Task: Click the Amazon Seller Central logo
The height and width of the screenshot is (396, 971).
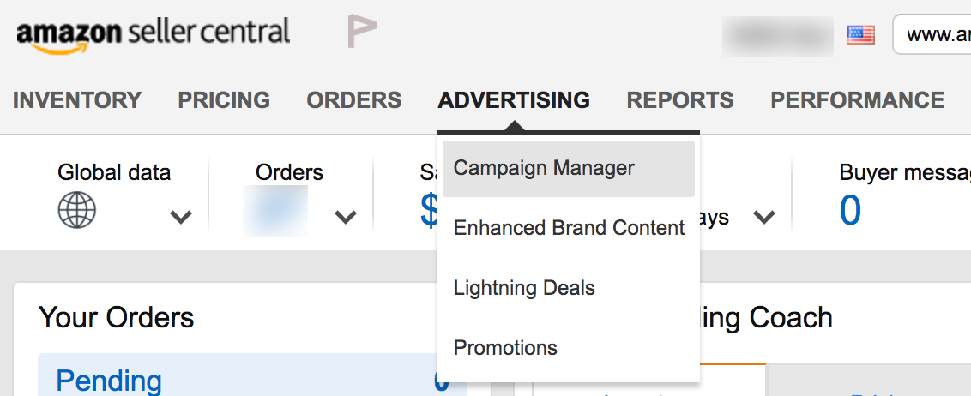Action: tap(153, 34)
